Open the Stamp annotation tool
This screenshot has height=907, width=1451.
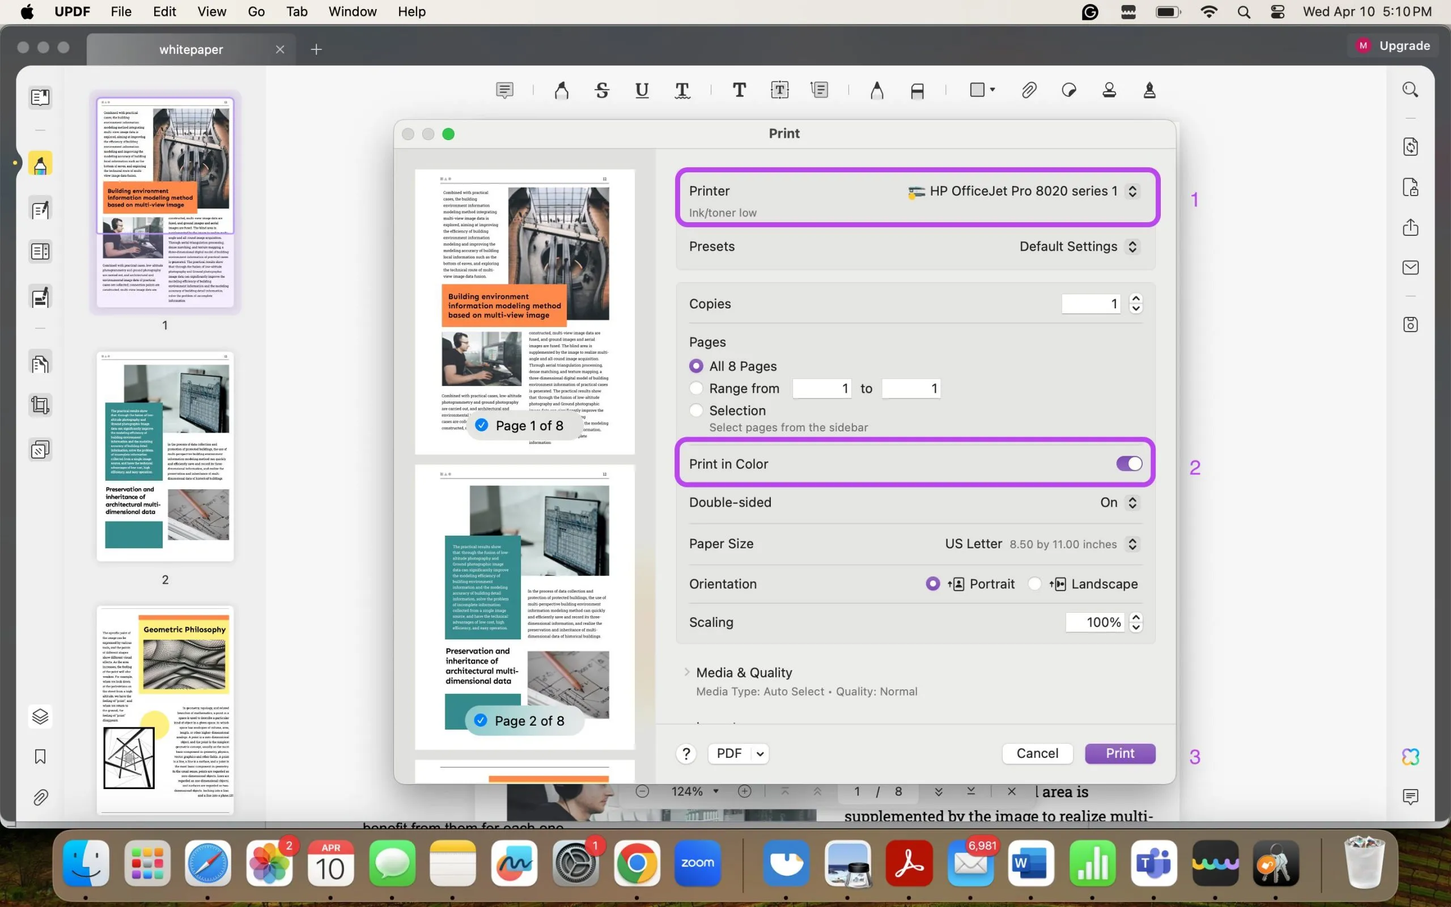[1109, 90]
